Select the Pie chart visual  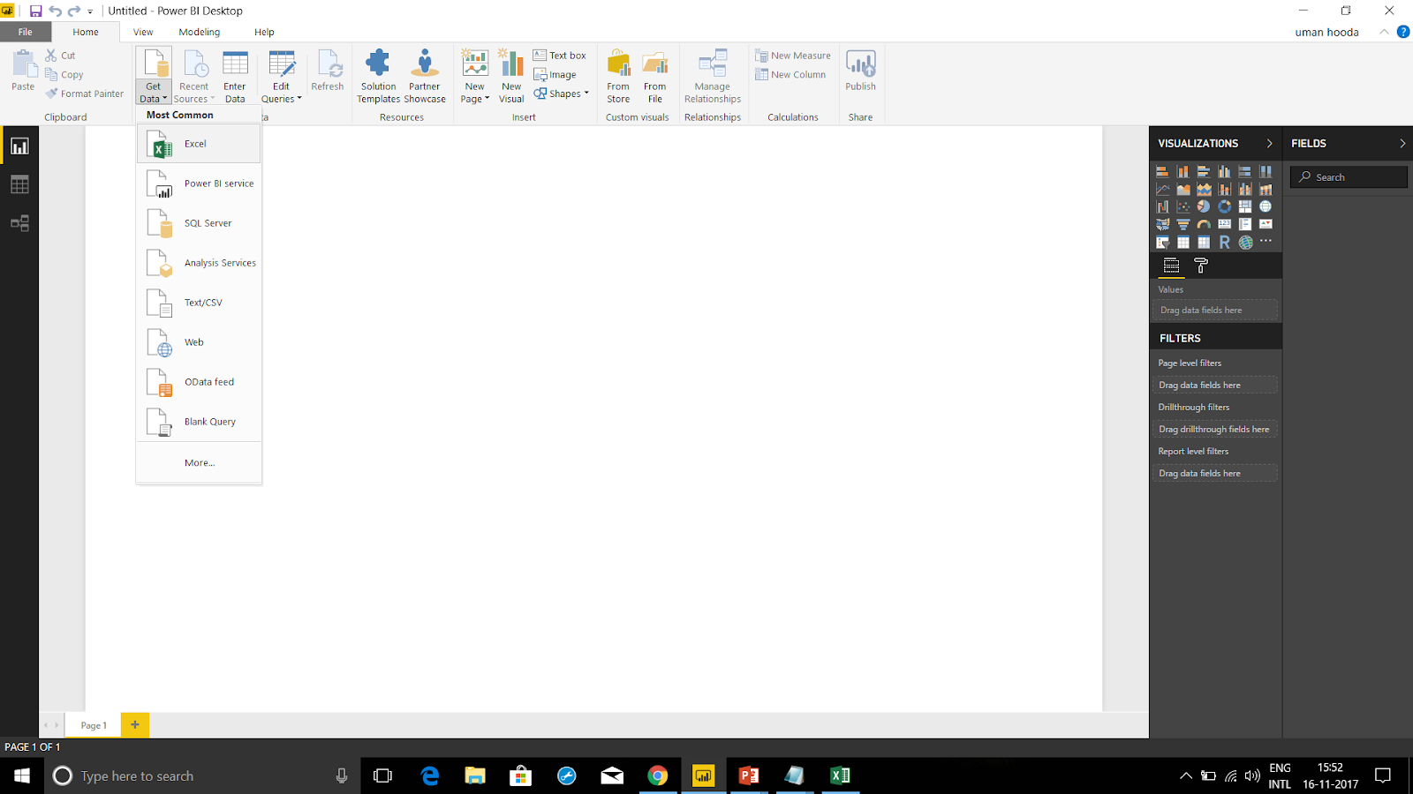(1204, 206)
